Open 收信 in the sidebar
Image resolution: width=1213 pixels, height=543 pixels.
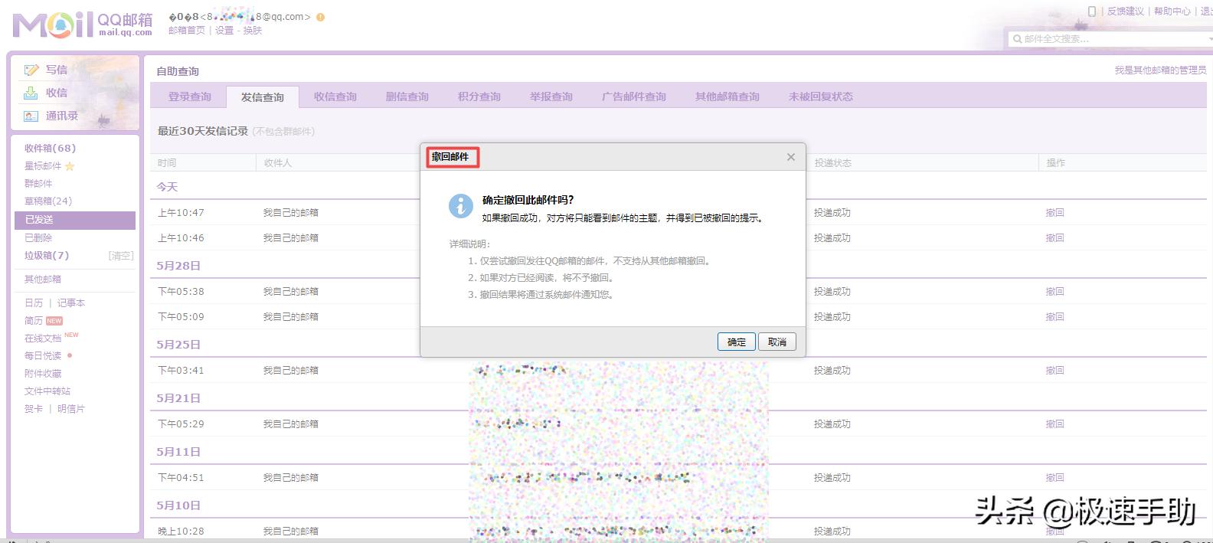(57, 93)
